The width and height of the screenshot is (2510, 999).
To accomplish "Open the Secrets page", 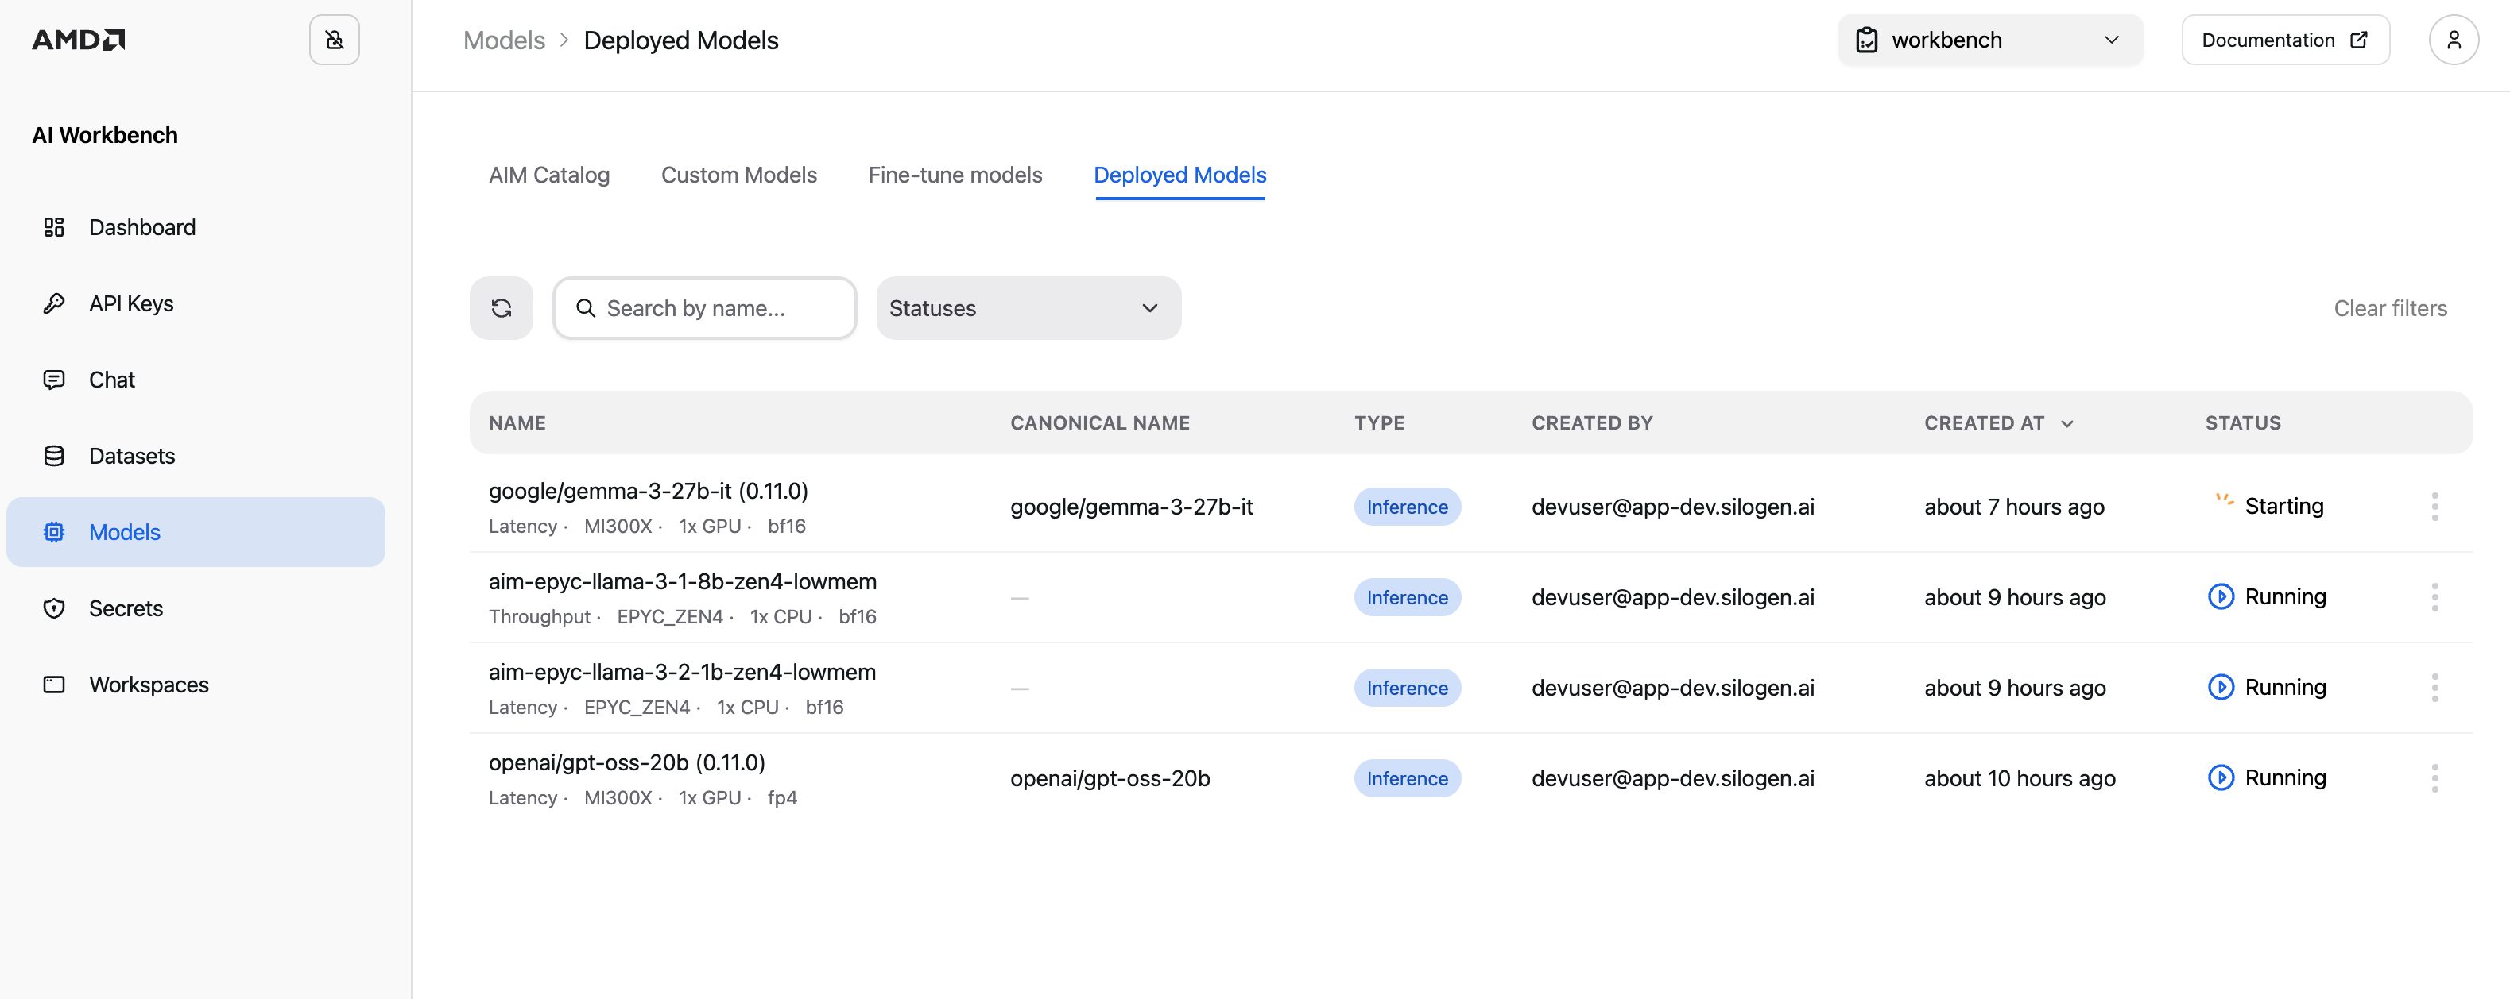I will click(x=196, y=608).
